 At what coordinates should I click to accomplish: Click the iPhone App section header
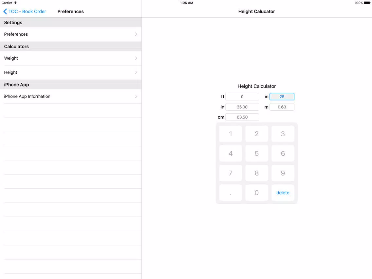71,85
